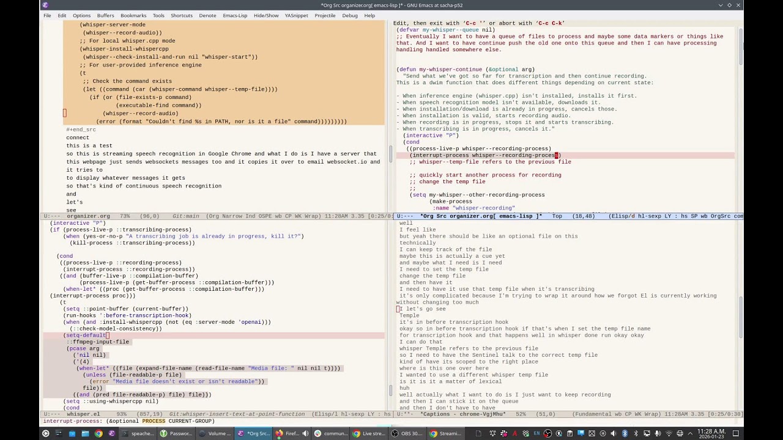Click the #+end_src line in organizer.org

click(x=81, y=130)
